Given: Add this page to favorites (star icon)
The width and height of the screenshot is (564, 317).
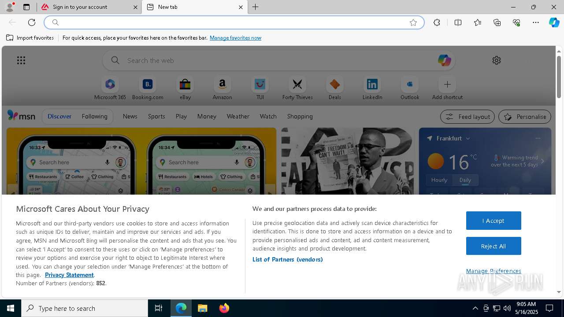Looking at the screenshot, I should coord(413,22).
